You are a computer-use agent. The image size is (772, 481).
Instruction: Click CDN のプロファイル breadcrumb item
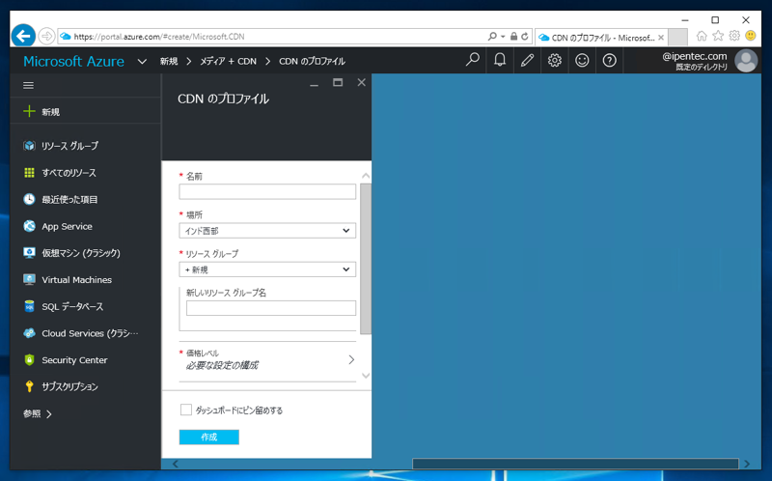click(x=312, y=61)
